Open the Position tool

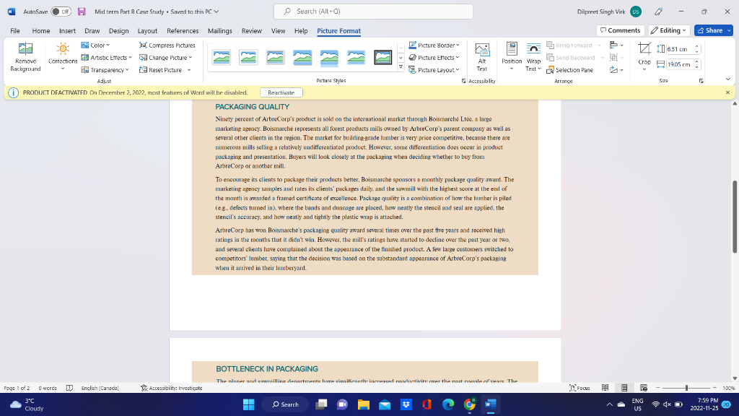(x=512, y=56)
